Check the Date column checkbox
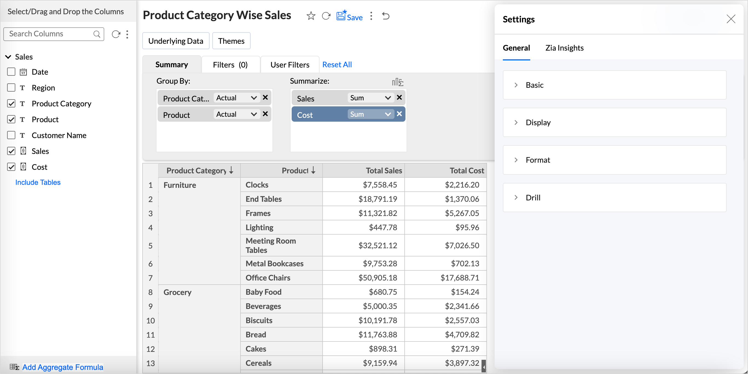This screenshot has width=748, height=374. point(11,72)
